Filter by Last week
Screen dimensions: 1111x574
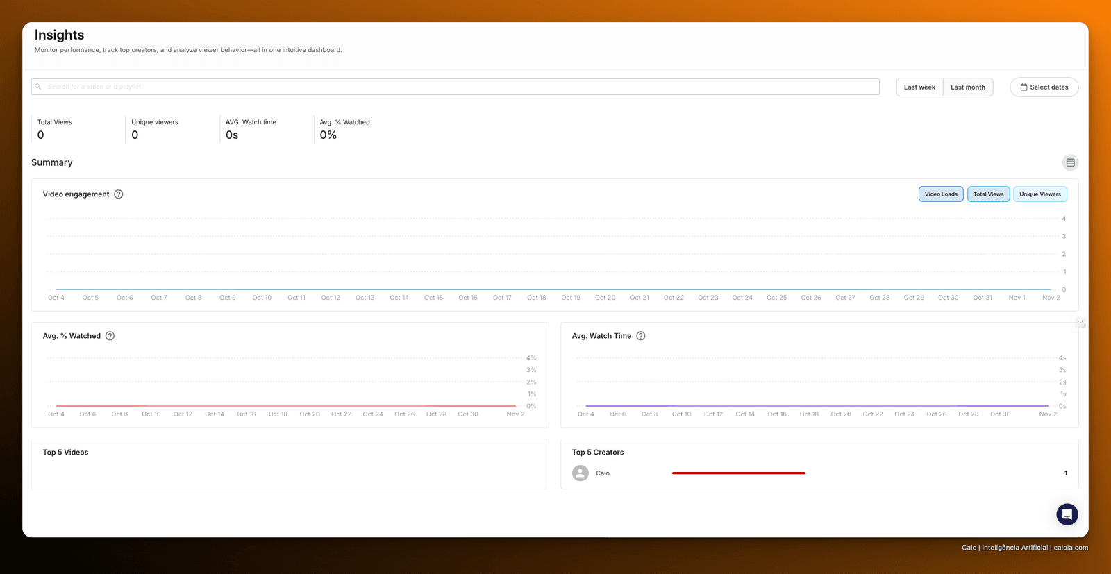coord(919,87)
